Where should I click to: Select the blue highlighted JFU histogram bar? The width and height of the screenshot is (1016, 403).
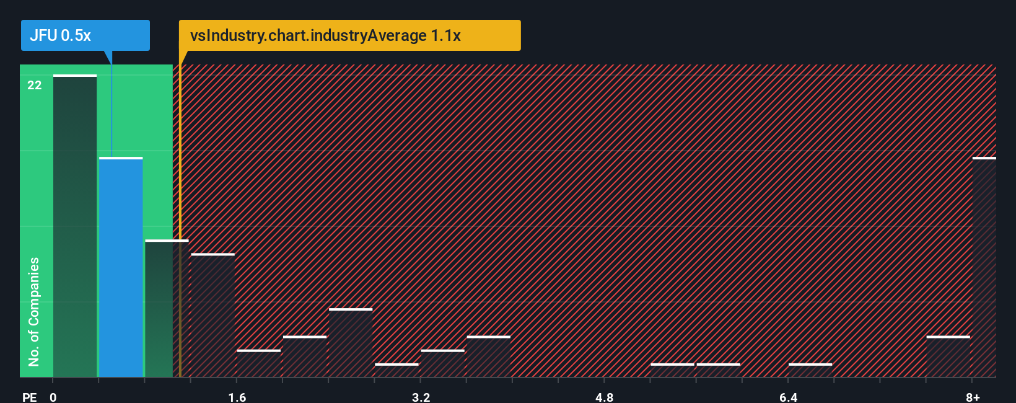(121, 267)
